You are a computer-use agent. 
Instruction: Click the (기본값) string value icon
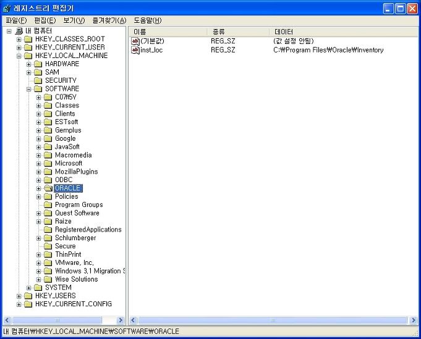(135, 41)
